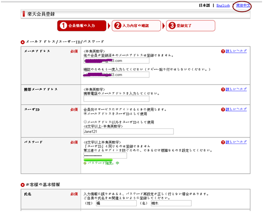Focus the first email address field

point(116,60)
